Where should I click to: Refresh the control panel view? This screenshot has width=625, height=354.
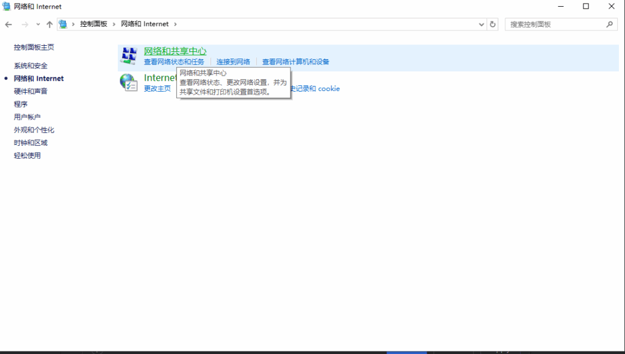(493, 24)
